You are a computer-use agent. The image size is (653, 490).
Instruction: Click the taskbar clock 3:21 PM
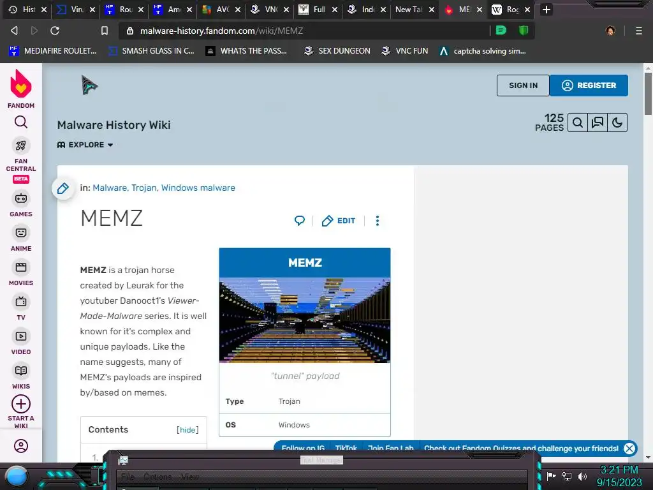[x=619, y=470]
